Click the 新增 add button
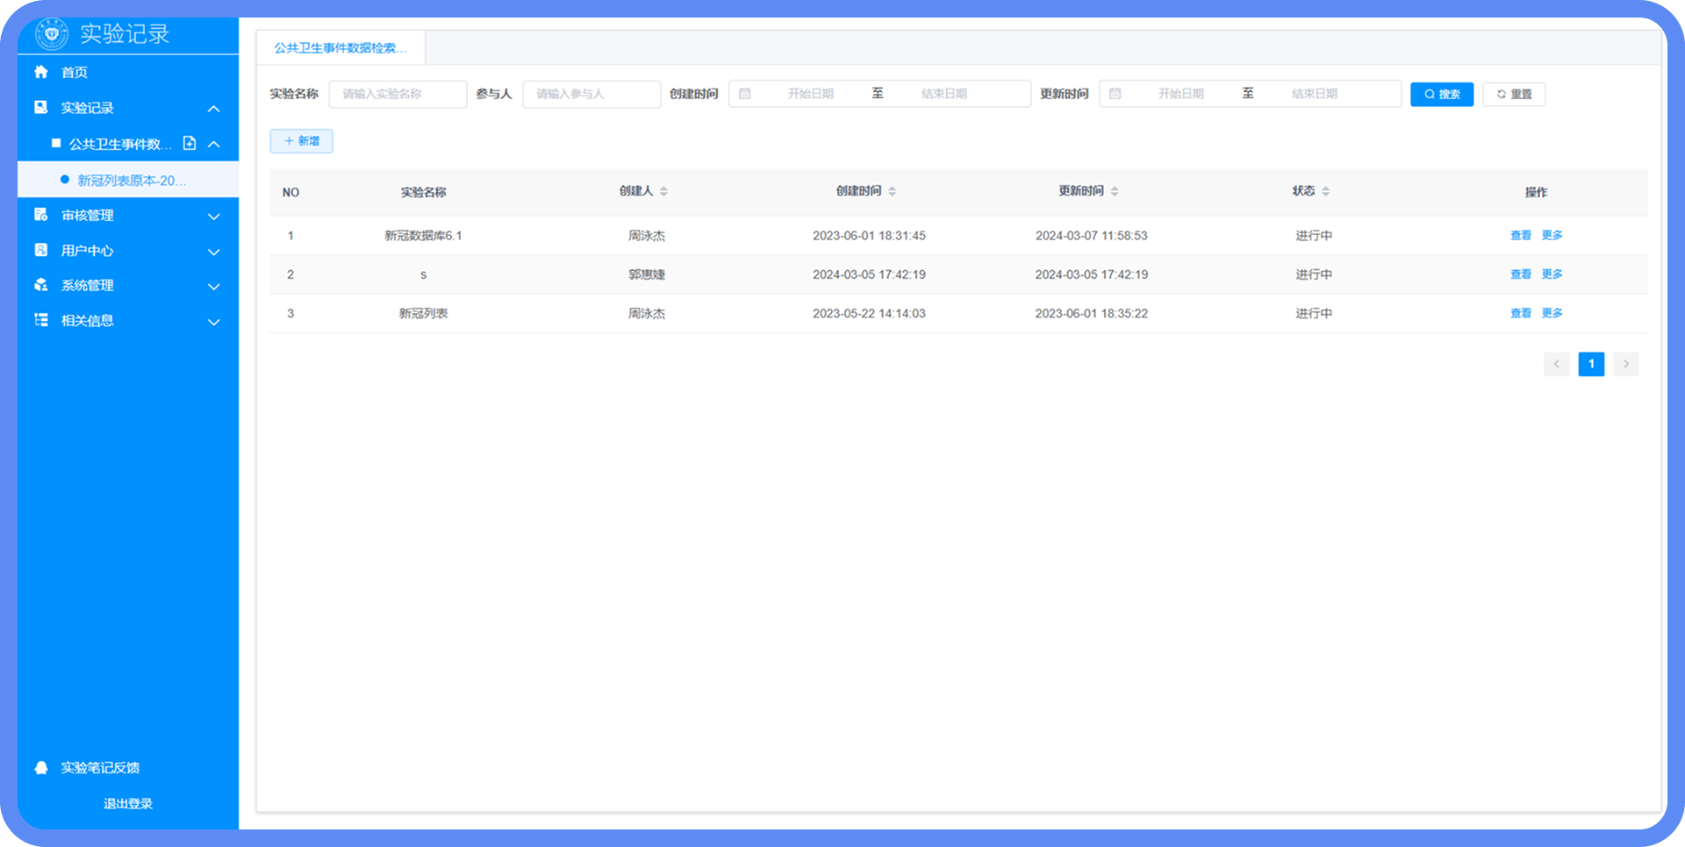Image resolution: width=1685 pixels, height=847 pixels. (x=301, y=141)
